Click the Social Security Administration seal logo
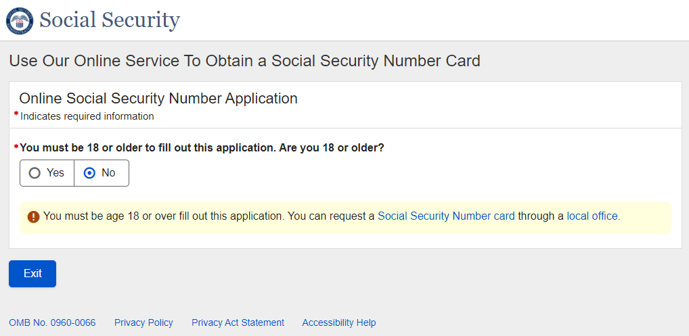Screen dimensions: 689x336 coord(20,20)
